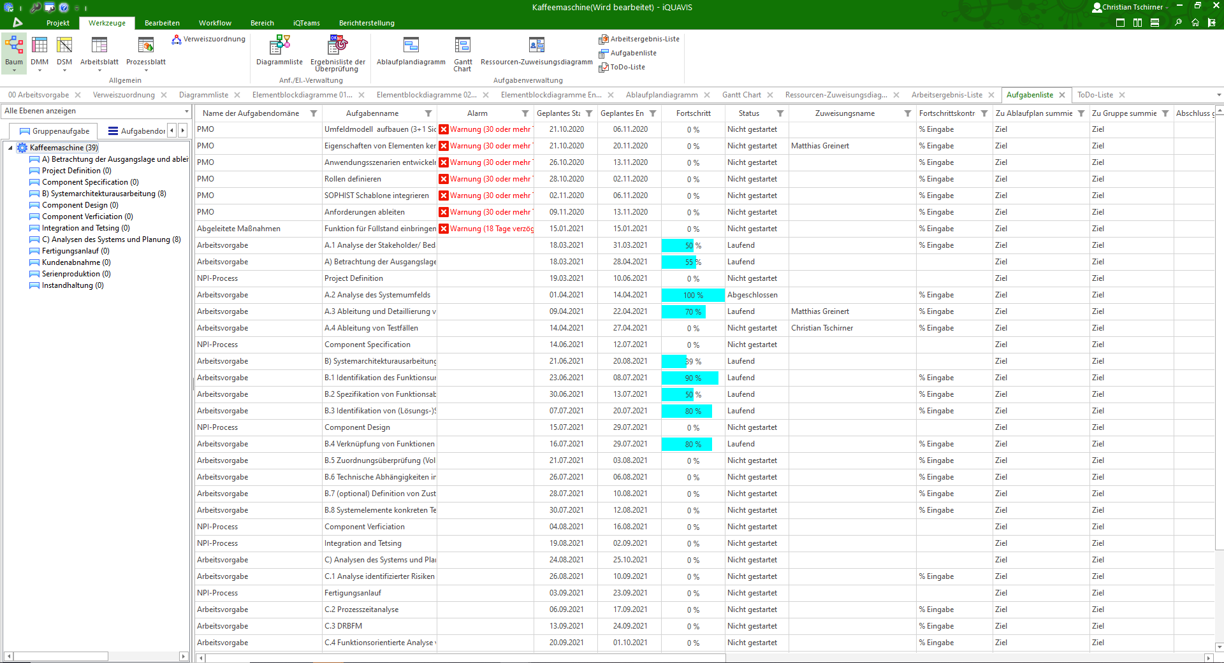
Task: Open the tab overflow dropdown arrow
Action: point(1218,95)
